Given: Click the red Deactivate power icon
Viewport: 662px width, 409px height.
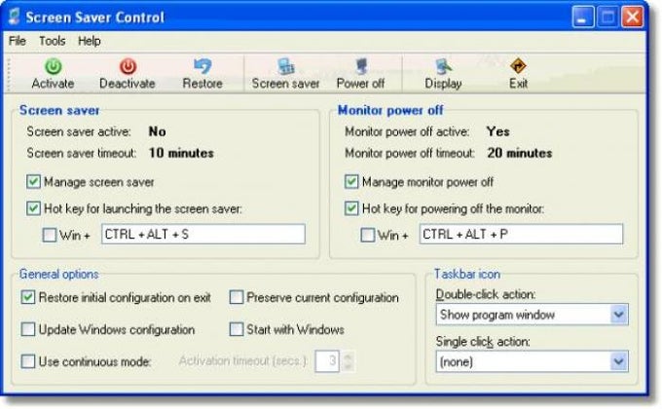Looking at the screenshot, I should pyautogui.click(x=128, y=67).
